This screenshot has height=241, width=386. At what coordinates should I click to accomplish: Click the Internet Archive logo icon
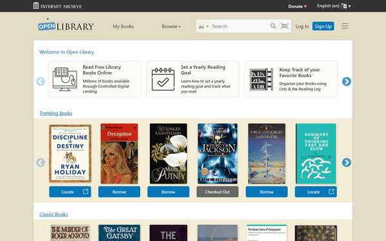tap(36, 5)
